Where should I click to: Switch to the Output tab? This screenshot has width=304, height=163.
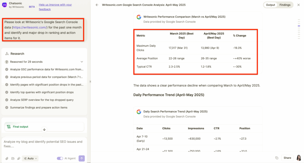tap(270, 5)
